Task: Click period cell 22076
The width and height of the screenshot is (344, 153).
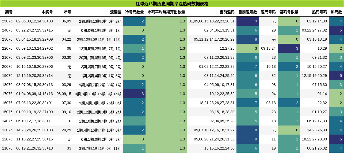Action: (x=7, y=48)
